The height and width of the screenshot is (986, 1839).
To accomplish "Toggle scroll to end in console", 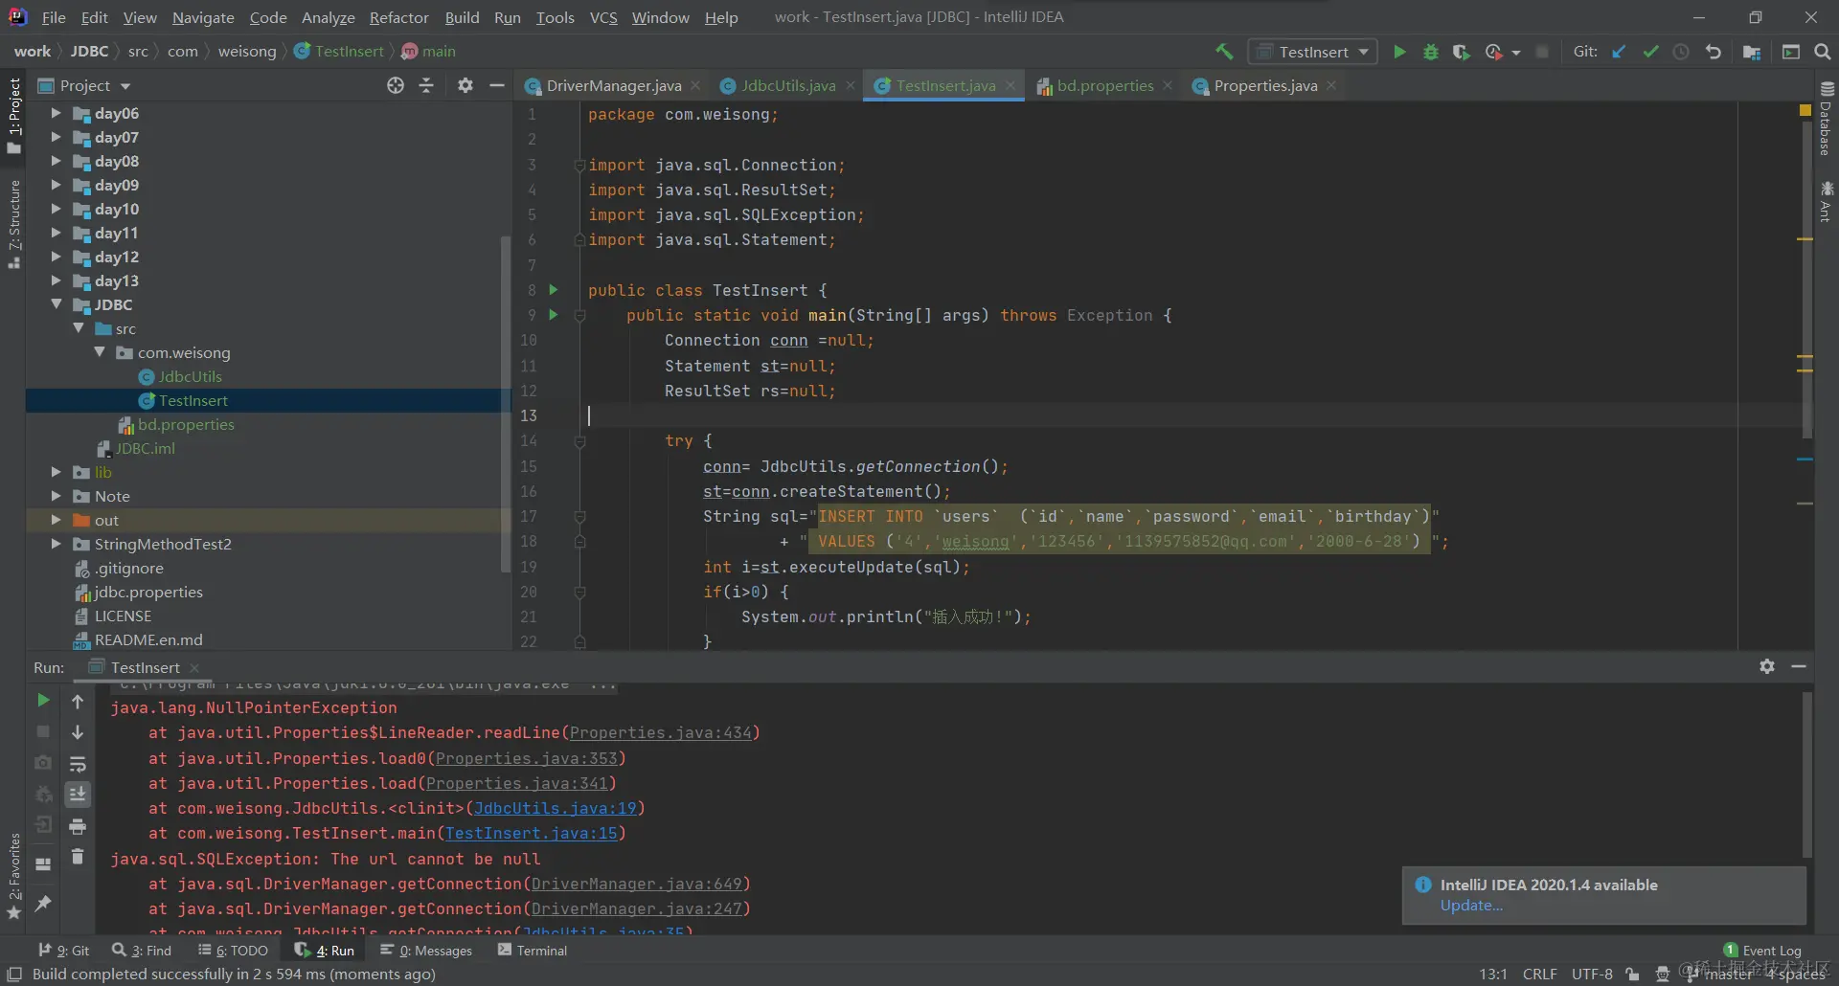I will [78, 795].
